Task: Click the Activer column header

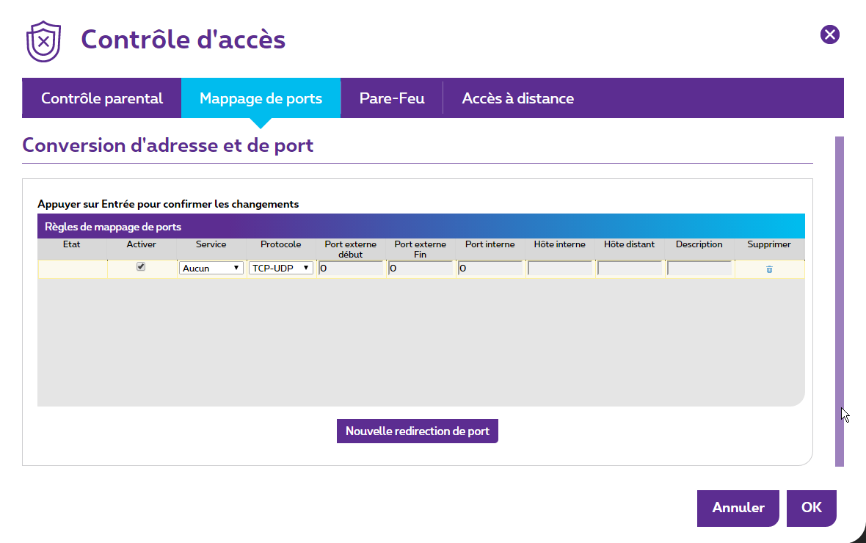Action: click(x=142, y=244)
